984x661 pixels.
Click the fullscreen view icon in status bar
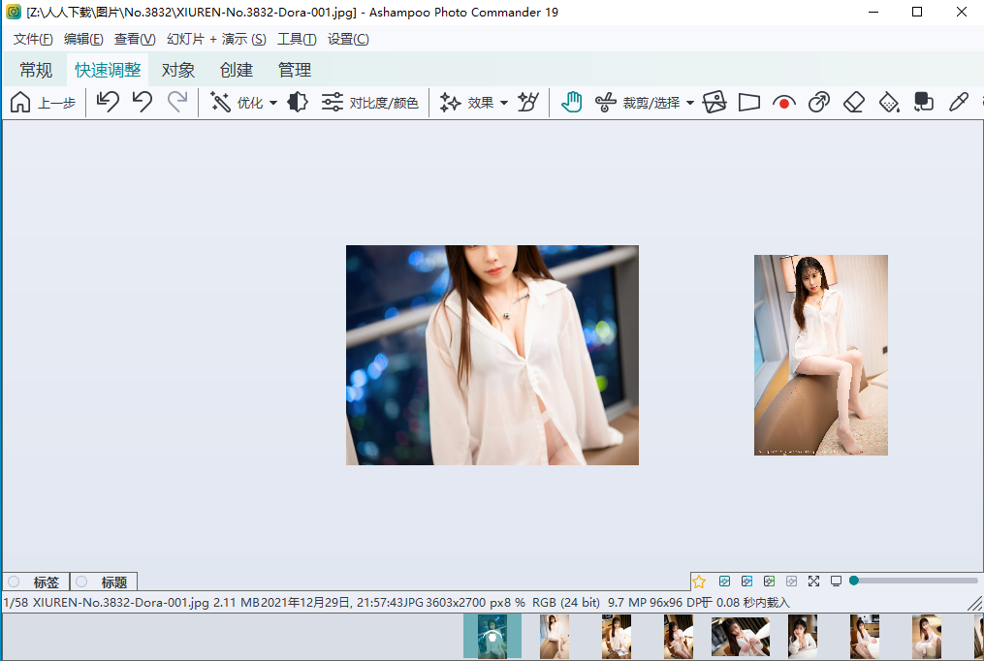pos(813,581)
